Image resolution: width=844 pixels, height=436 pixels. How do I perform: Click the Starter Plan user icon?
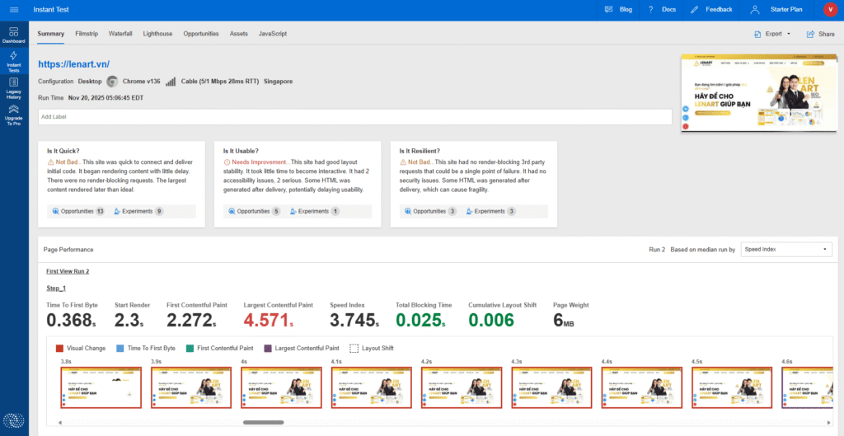[x=755, y=10]
